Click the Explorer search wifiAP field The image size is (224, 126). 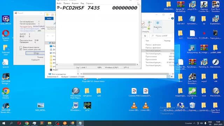(x=161, y=36)
